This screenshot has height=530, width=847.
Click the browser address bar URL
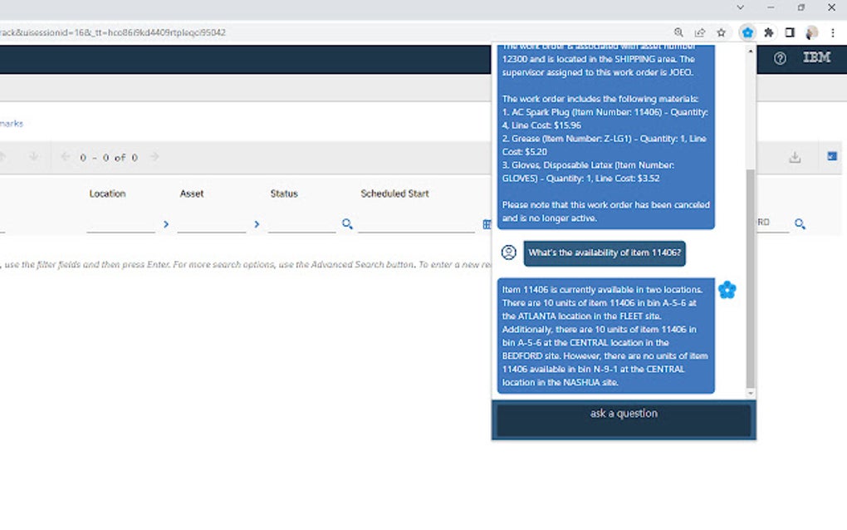(113, 32)
